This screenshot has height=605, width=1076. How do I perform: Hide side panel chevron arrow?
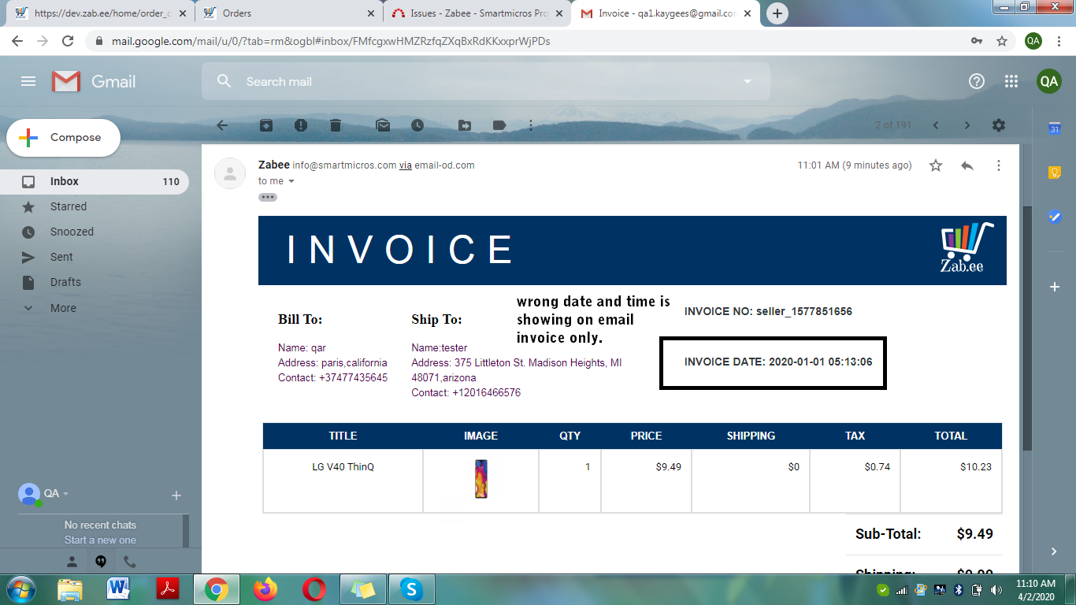click(x=1055, y=551)
